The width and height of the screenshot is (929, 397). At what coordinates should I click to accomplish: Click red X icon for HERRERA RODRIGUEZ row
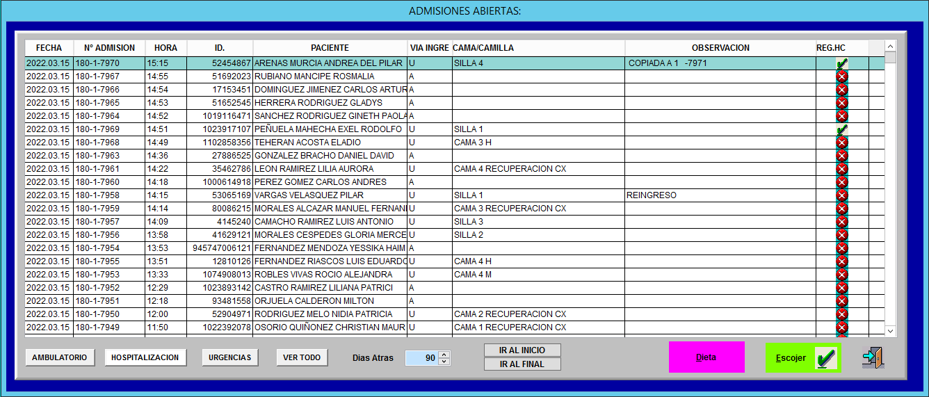841,103
